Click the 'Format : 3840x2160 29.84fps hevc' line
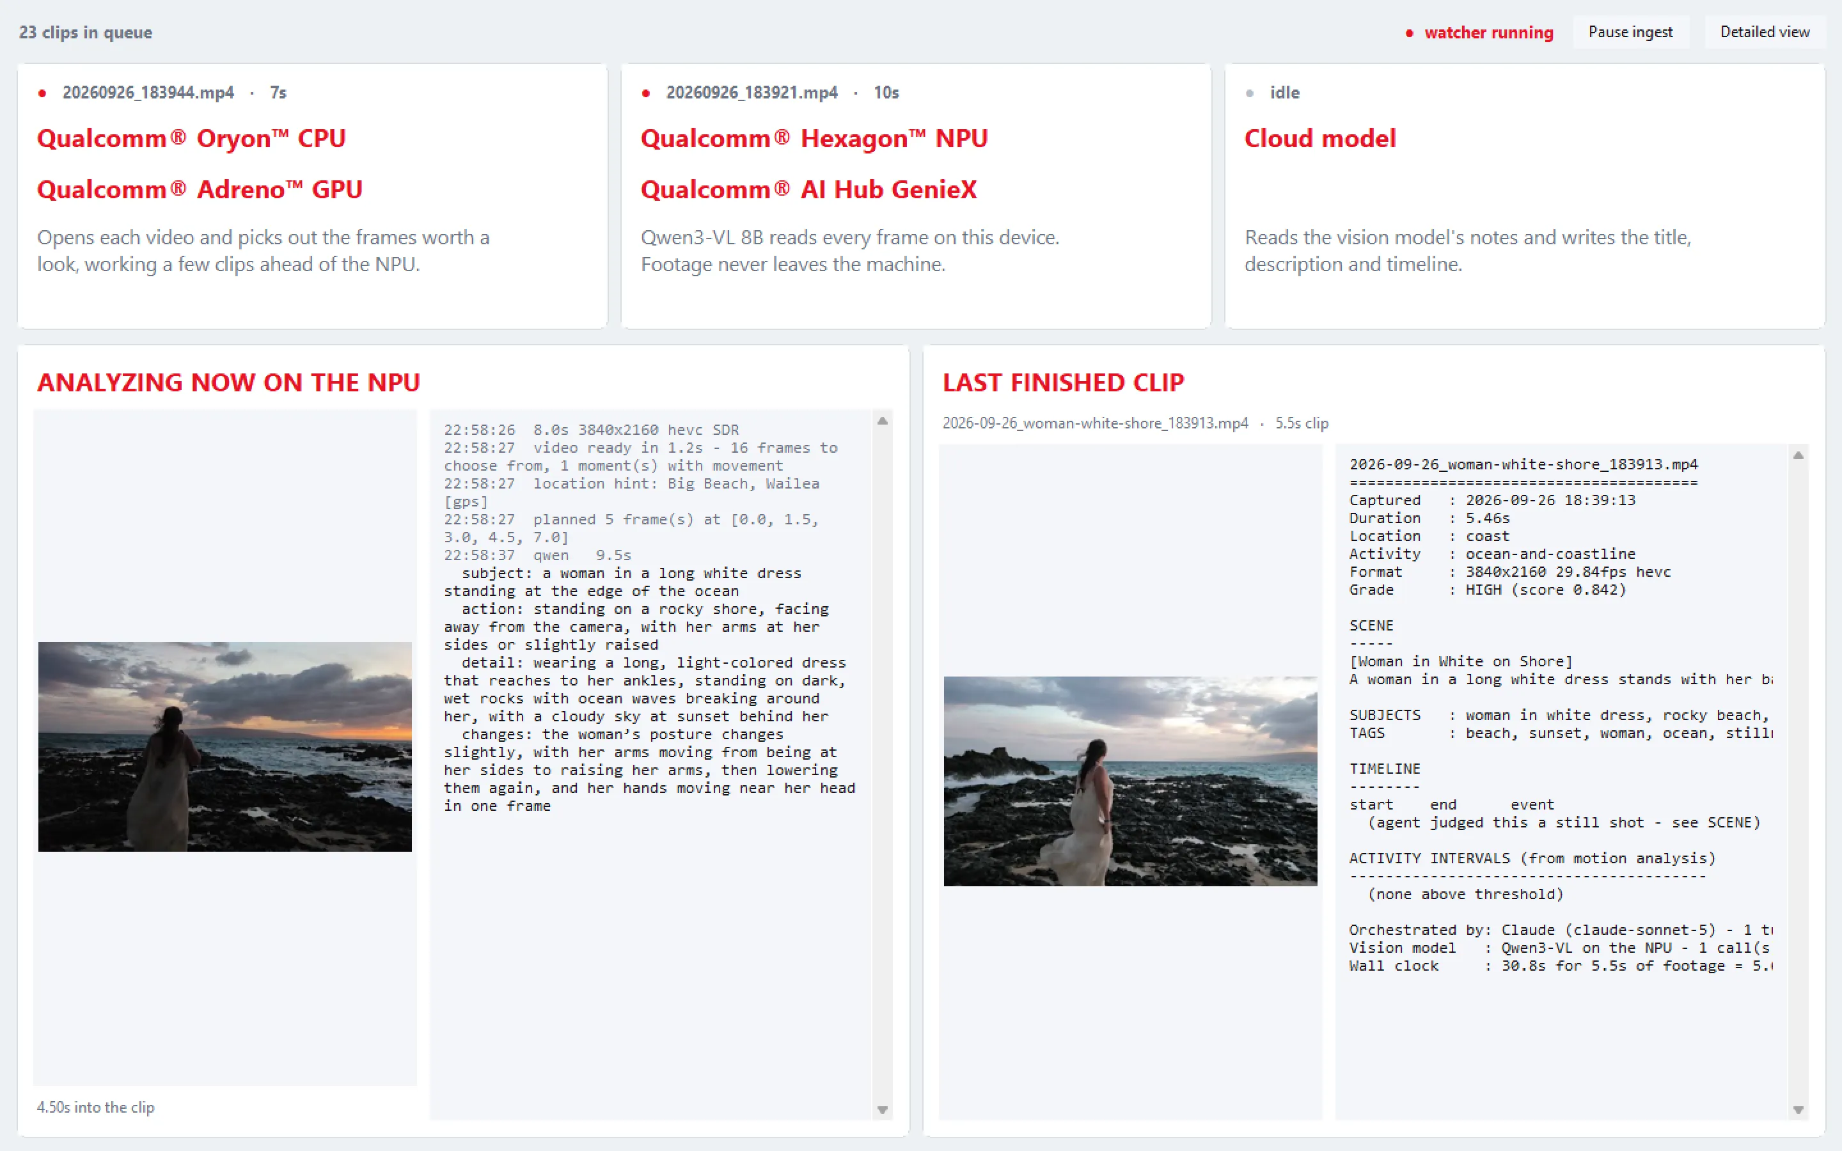Screen dimensions: 1842x1151 [1510, 572]
